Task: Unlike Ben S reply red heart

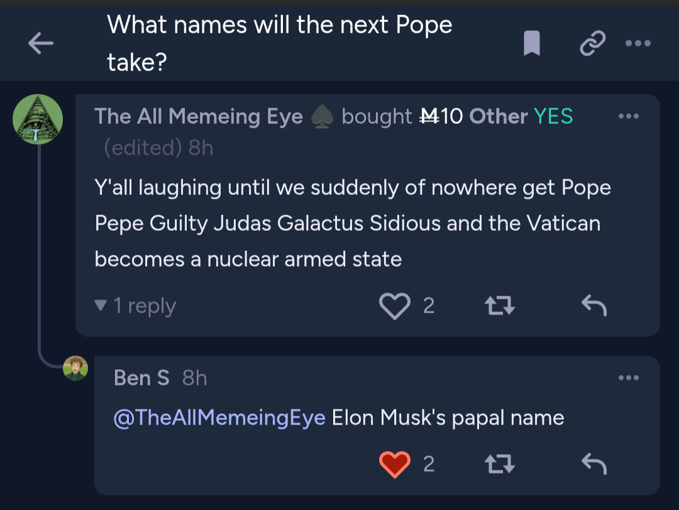Action: [394, 464]
